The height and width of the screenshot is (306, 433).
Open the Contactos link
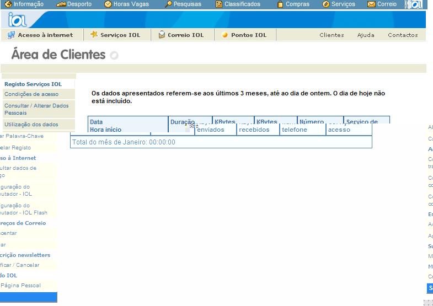pyautogui.click(x=403, y=35)
